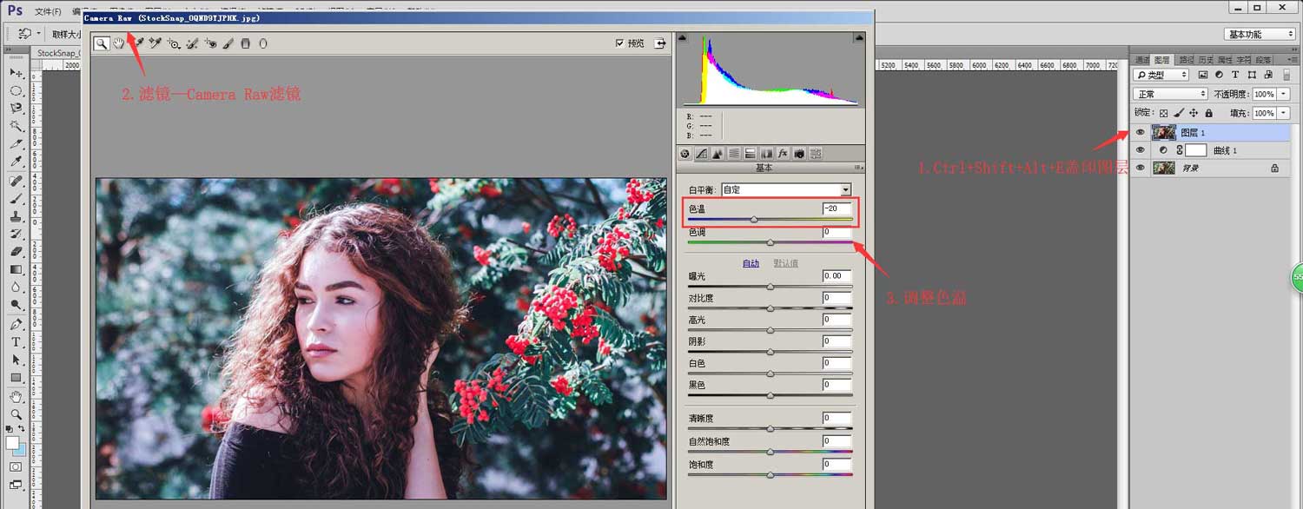Screen dimensions: 1303x509
Task: Click the 默认值 default link
Action: [786, 263]
